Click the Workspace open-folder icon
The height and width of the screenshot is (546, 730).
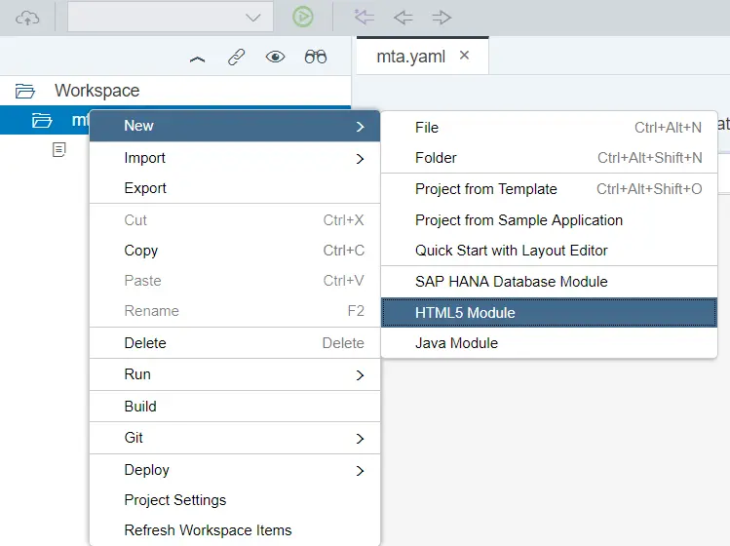coord(24,91)
